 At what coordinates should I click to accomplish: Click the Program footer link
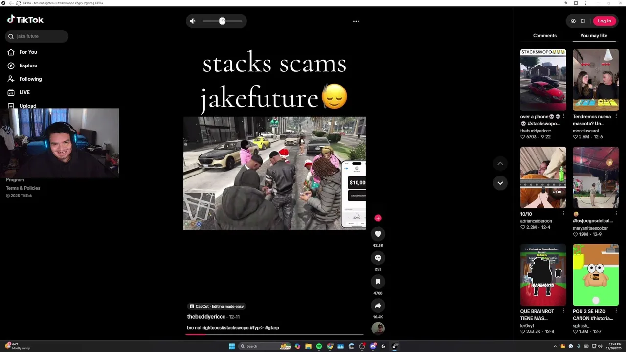pyautogui.click(x=15, y=180)
